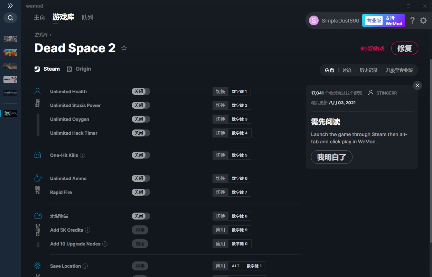Click 数字键 2 hotkey for Unlimited Stasis Power
The image size is (432, 277).
pyautogui.click(x=240, y=105)
